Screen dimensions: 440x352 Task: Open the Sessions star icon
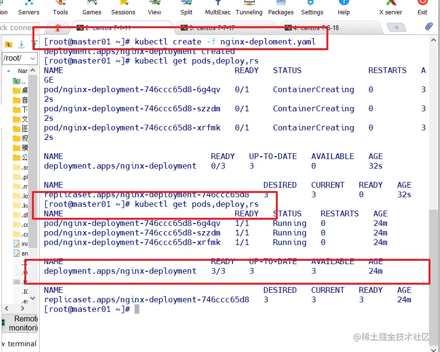coord(123,8)
